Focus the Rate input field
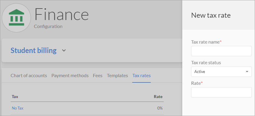 click(x=221, y=92)
